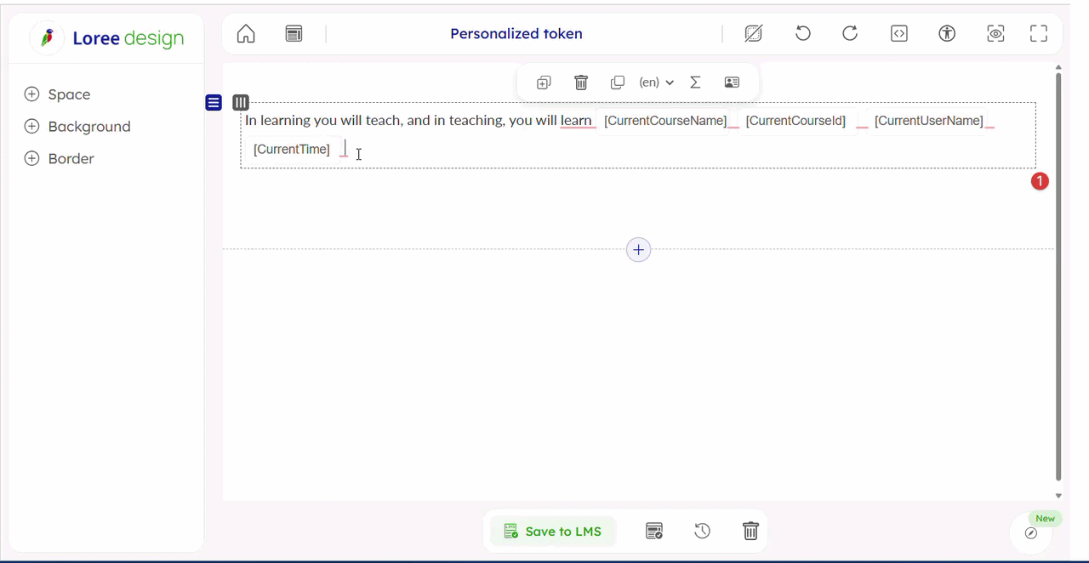Click the Redo arrow icon
1089x563 pixels.
(x=850, y=34)
